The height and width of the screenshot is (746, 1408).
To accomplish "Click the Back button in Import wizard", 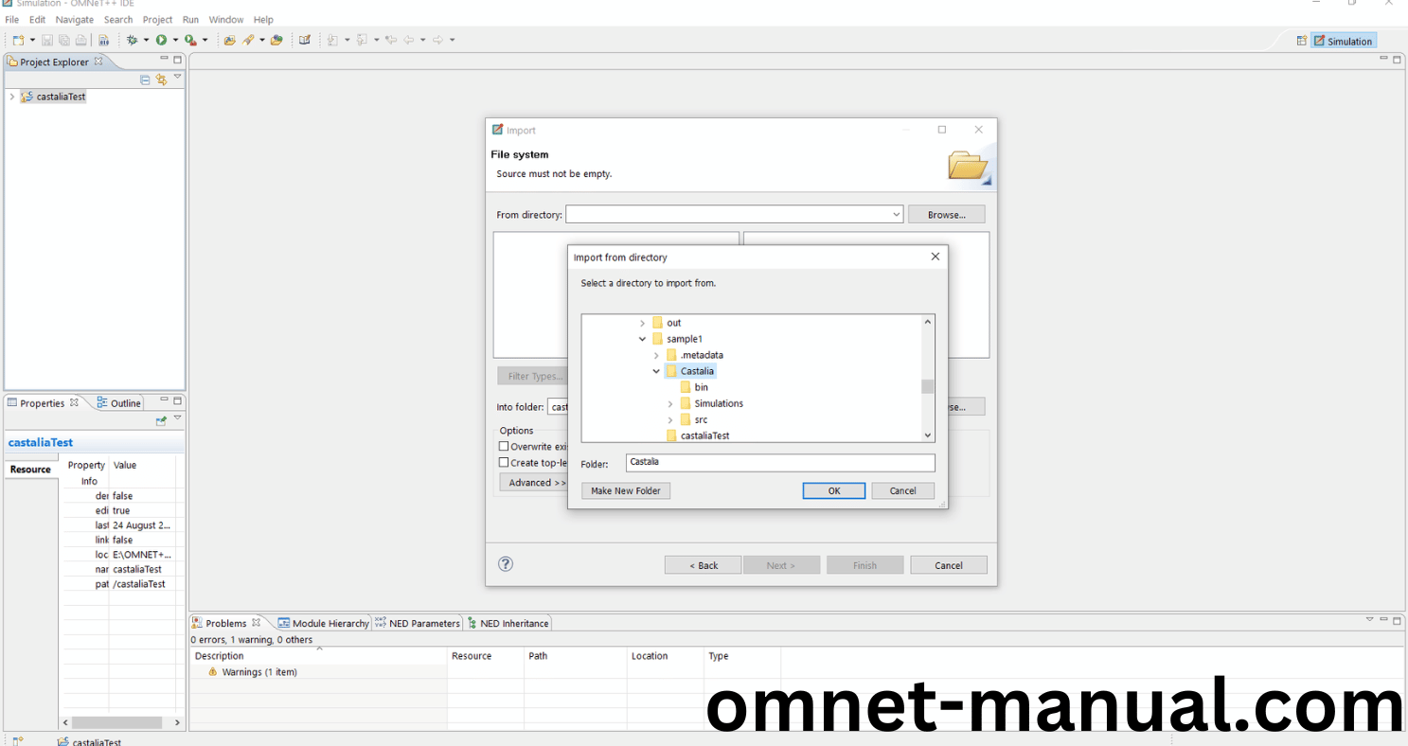I will click(x=703, y=565).
